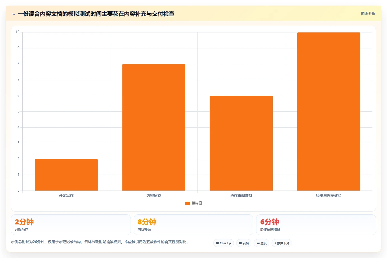Viewport: 387px width, 258px height.
Task: Click the 内容补充 x-axis label
Action: coord(154,196)
